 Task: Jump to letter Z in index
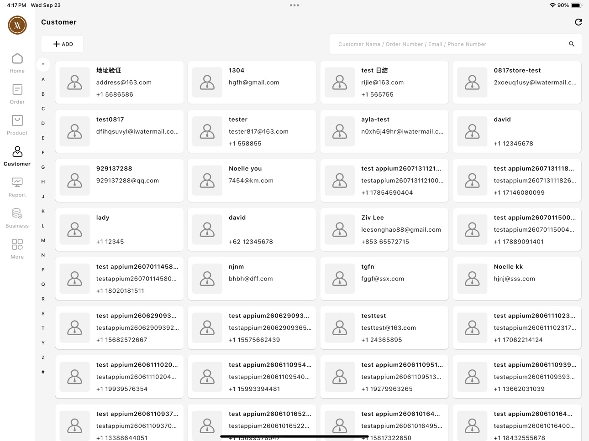point(43,358)
